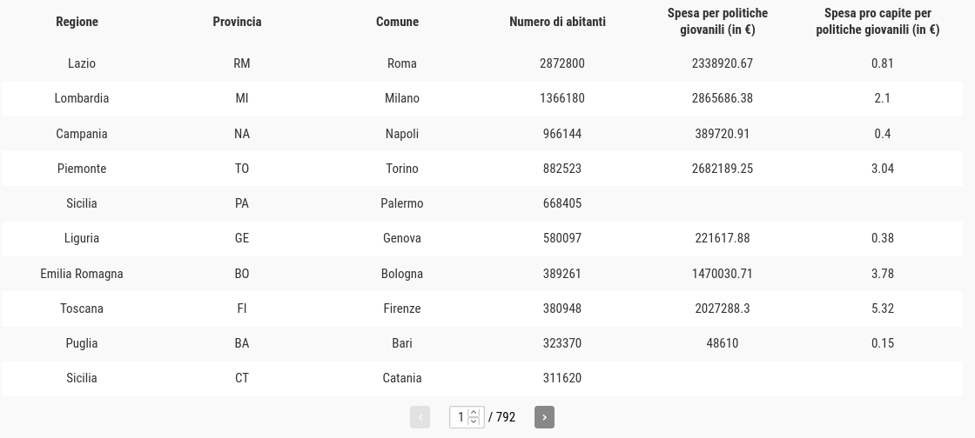Click the disabled previous page arrow
The image size is (975, 438).
[420, 417]
